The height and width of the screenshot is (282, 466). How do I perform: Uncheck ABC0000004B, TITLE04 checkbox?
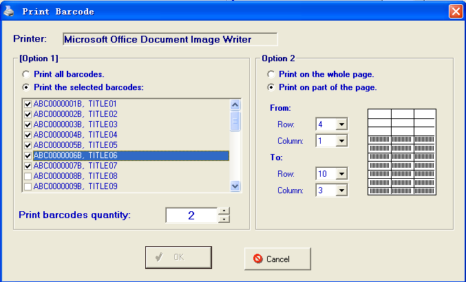[x=28, y=135]
